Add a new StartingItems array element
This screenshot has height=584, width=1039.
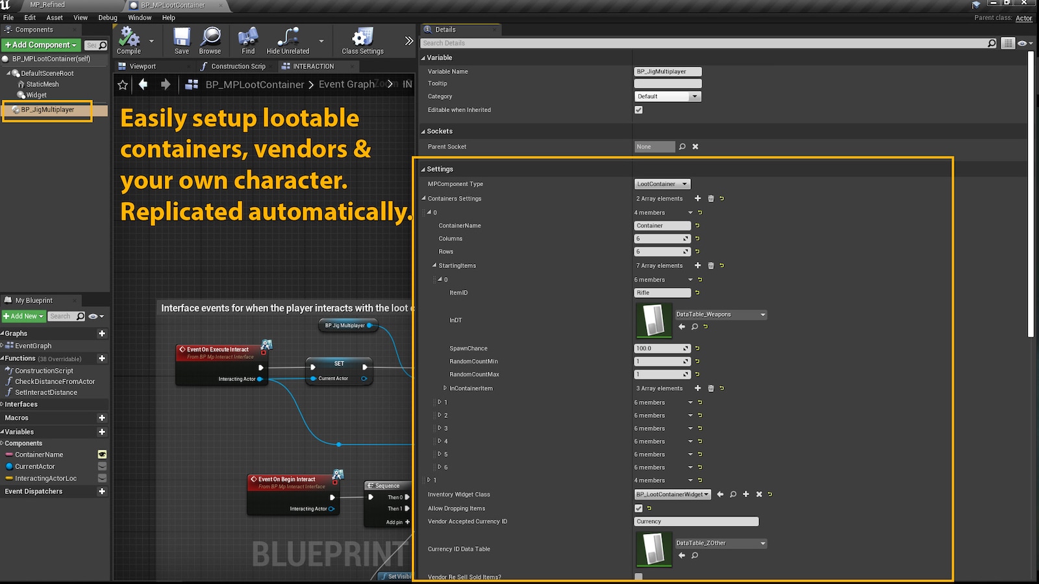pos(697,265)
